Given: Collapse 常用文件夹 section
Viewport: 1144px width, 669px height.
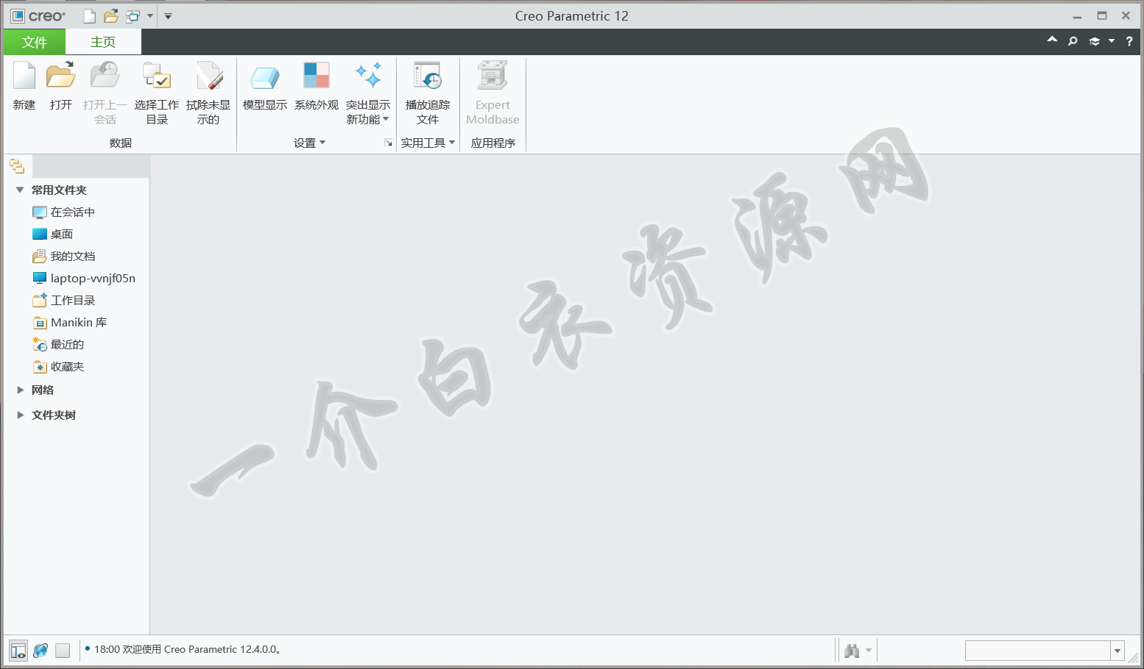Looking at the screenshot, I should tap(20, 190).
